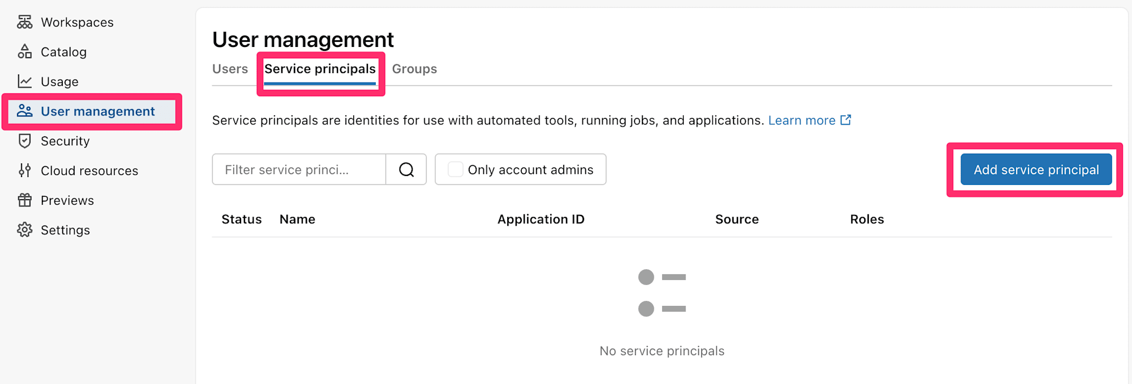This screenshot has width=1132, height=384.
Task: Click the Name column header
Action: click(x=297, y=219)
